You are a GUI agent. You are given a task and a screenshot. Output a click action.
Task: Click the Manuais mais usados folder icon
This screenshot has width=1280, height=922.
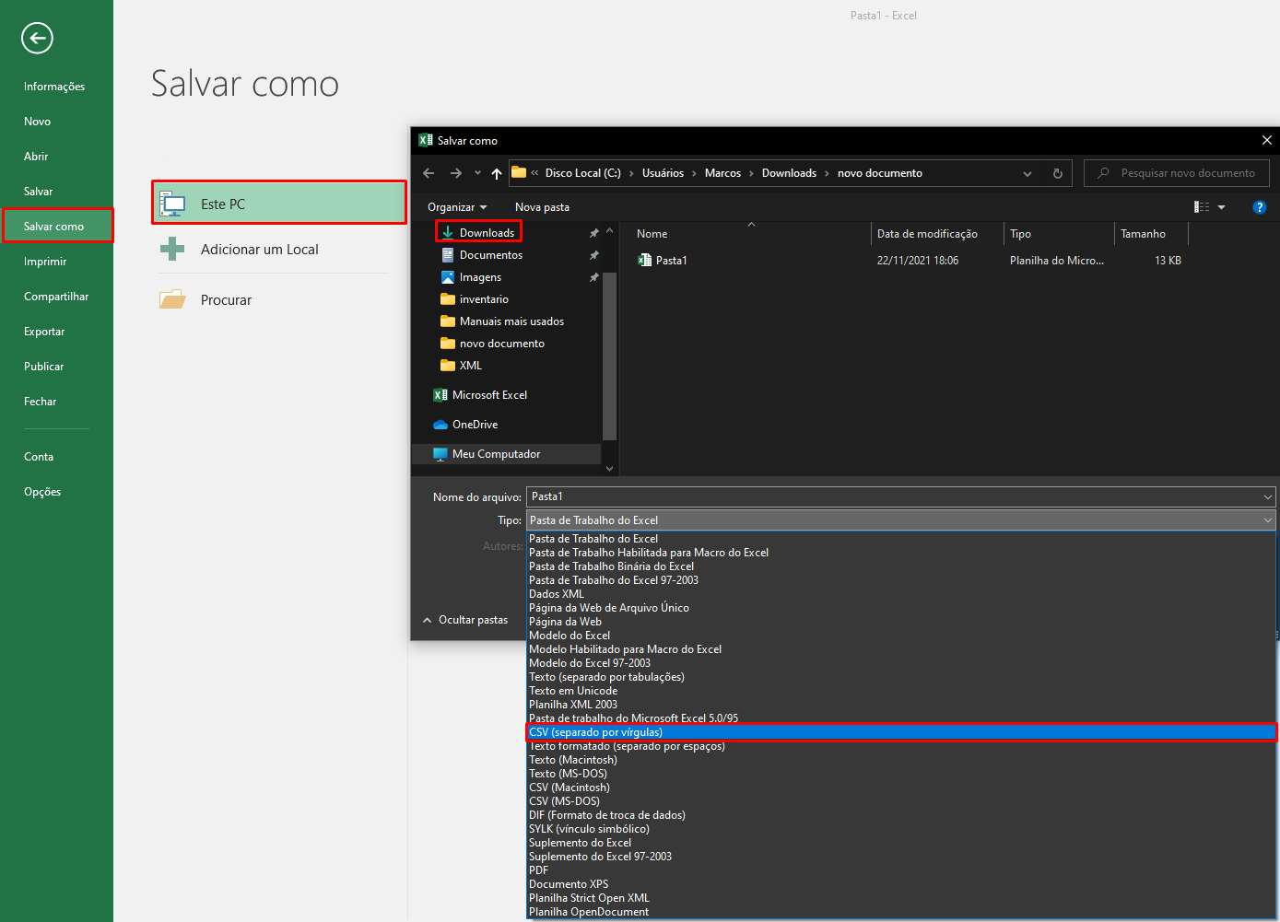(448, 321)
